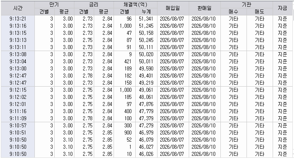Click average rate 2.85 in the 9:10:51 row
Screen dimensions: 294x159
107,133
